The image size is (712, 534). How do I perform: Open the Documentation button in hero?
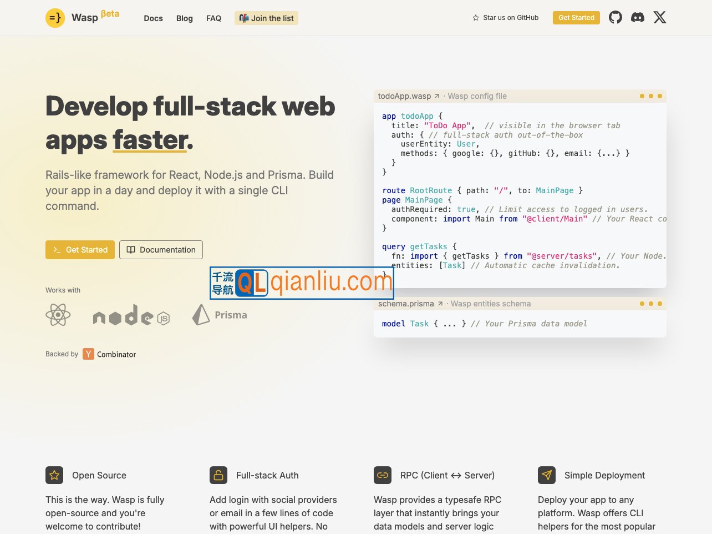(x=161, y=250)
